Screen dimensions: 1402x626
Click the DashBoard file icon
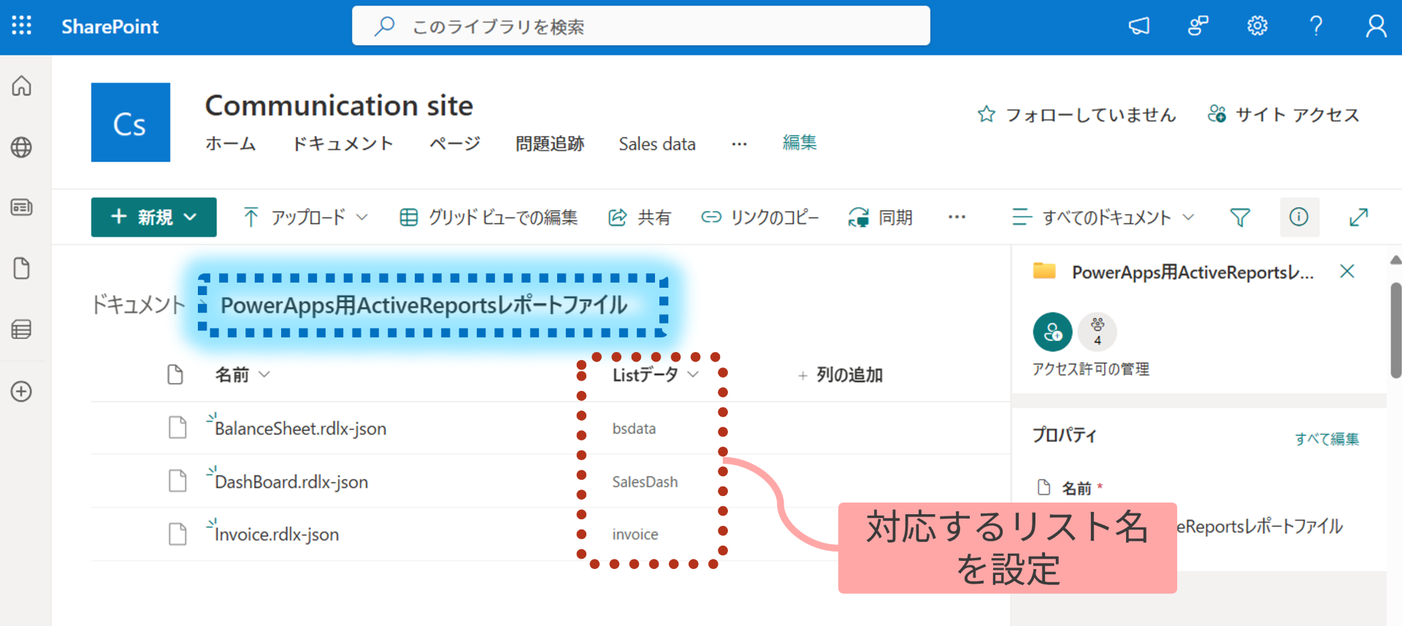click(x=177, y=481)
